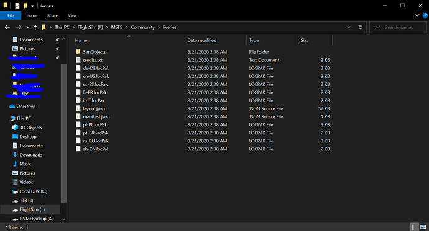The image size is (429, 231).
Task: Click the Desktop icon in sidebar
Action: tap(16, 136)
